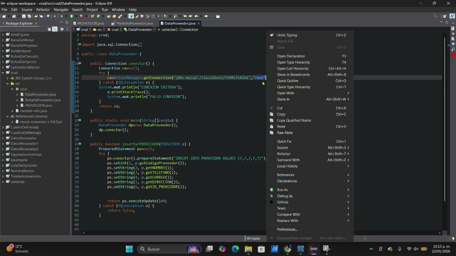Click Quick Fix in context menu

point(310,142)
